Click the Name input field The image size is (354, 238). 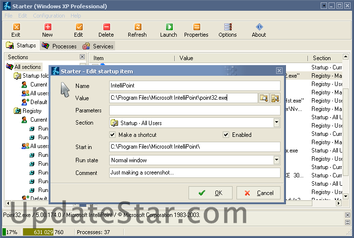tap(195, 86)
